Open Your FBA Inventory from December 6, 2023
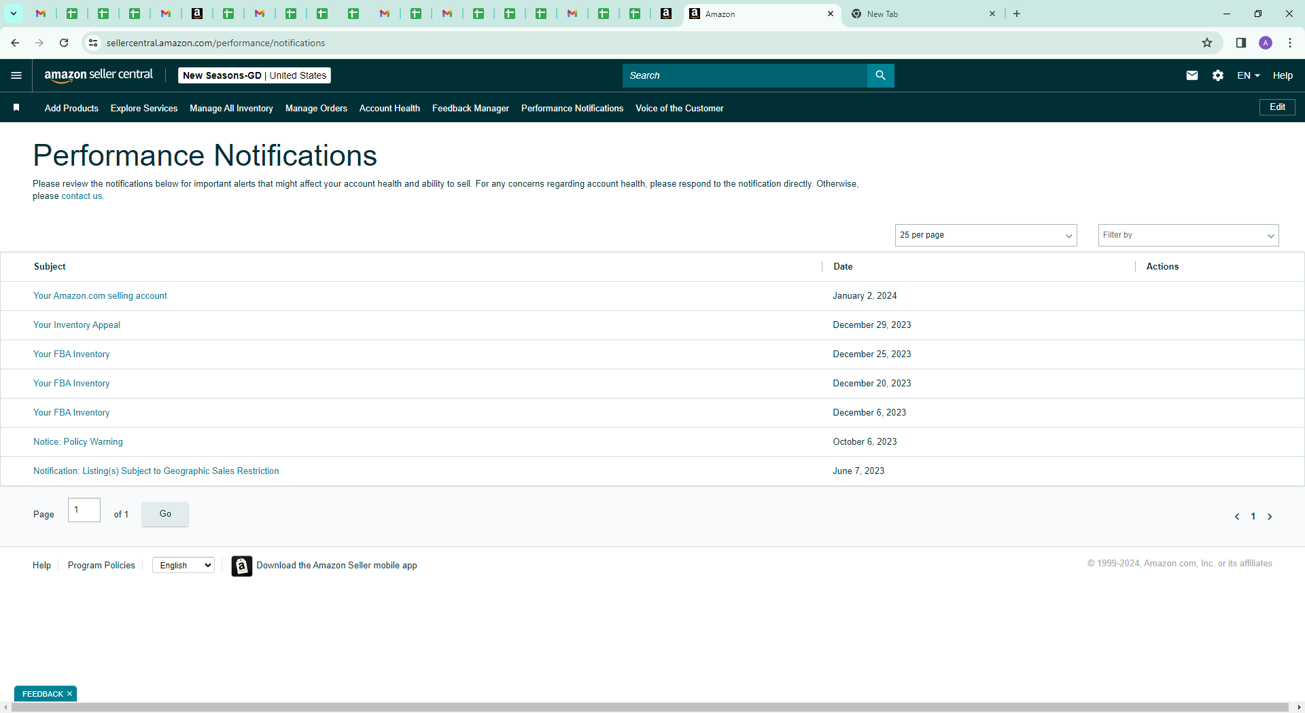The height and width of the screenshot is (713, 1305). pos(71,413)
